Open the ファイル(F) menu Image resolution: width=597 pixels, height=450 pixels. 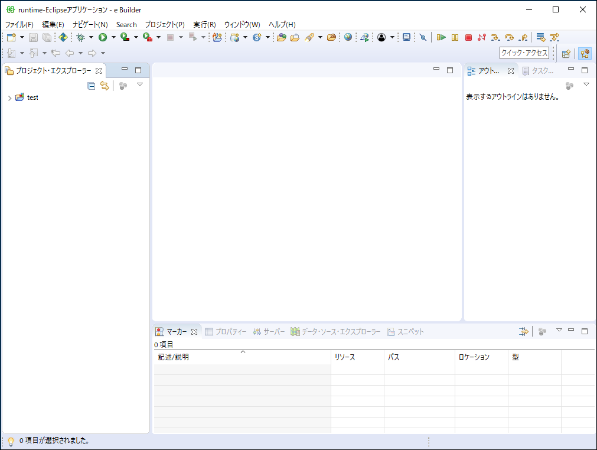(19, 24)
